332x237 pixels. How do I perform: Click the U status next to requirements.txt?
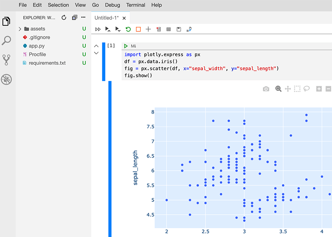(84, 63)
